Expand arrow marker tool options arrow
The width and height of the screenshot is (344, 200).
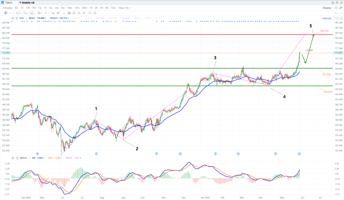49,13
